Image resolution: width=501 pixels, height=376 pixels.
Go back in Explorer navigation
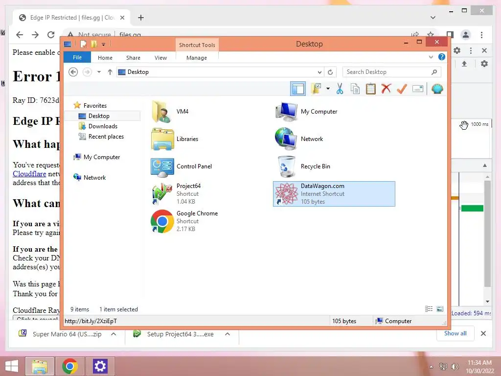[x=73, y=72]
